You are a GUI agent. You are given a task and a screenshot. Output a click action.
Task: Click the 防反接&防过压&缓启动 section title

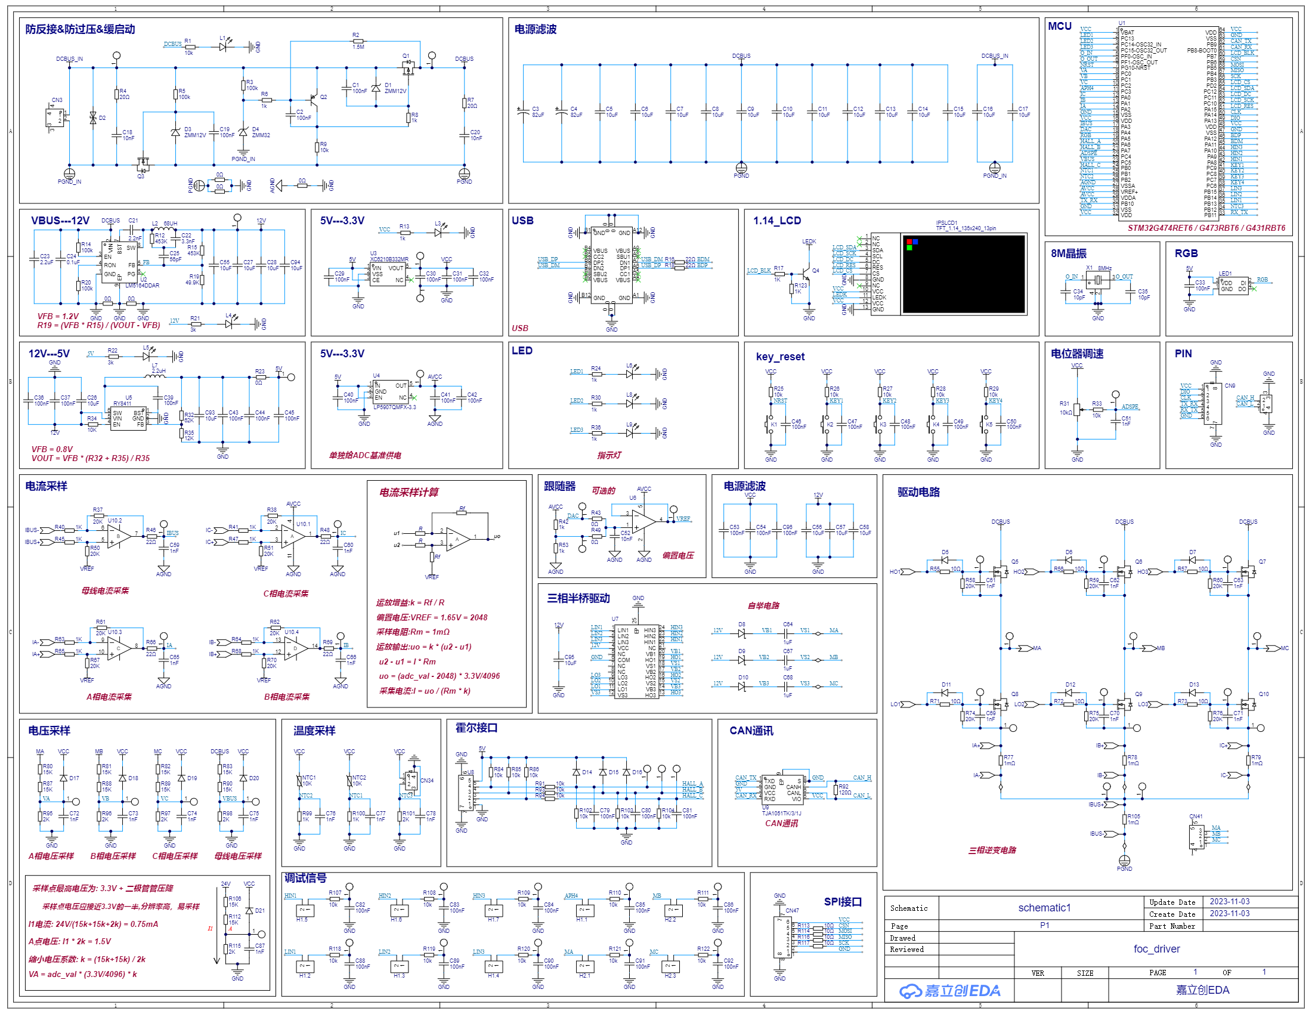coord(80,29)
